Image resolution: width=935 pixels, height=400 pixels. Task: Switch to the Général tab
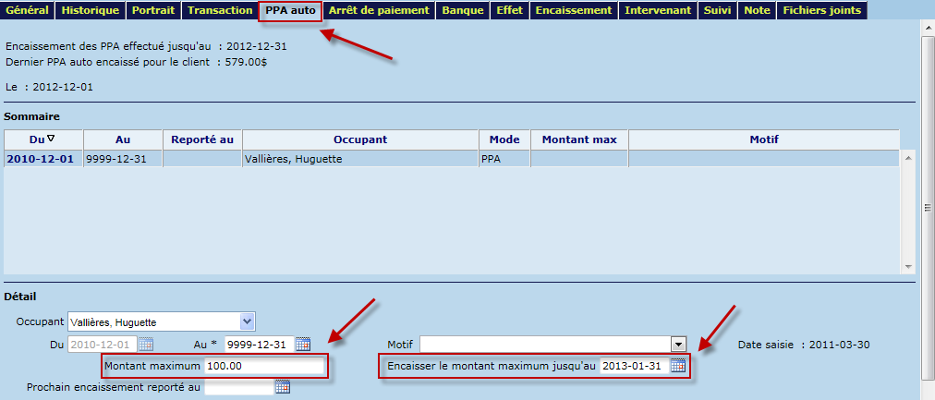28,10
